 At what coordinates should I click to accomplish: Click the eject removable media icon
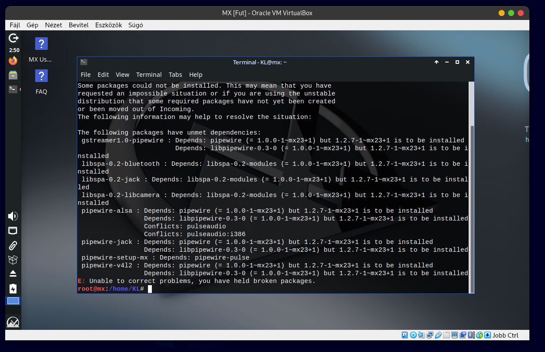13,273
